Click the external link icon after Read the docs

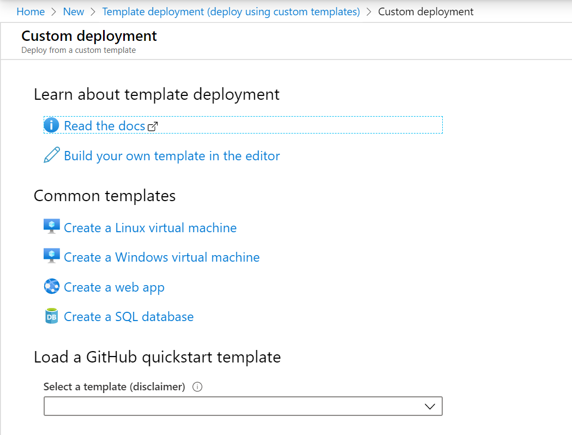coord(153,126)
